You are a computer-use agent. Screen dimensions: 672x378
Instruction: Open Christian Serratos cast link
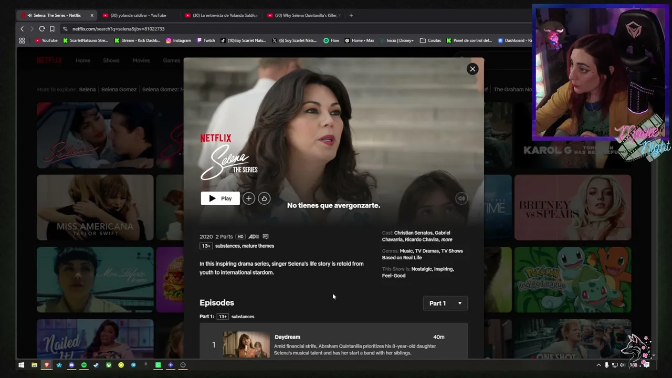click(x=413, y=233)
